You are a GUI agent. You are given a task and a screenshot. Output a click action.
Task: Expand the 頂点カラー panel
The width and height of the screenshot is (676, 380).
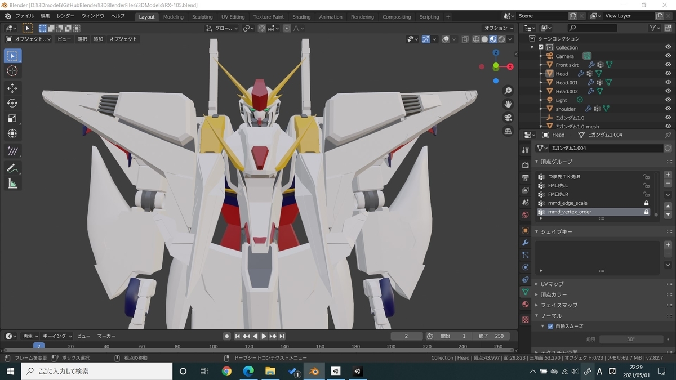[x=554, y=294]
